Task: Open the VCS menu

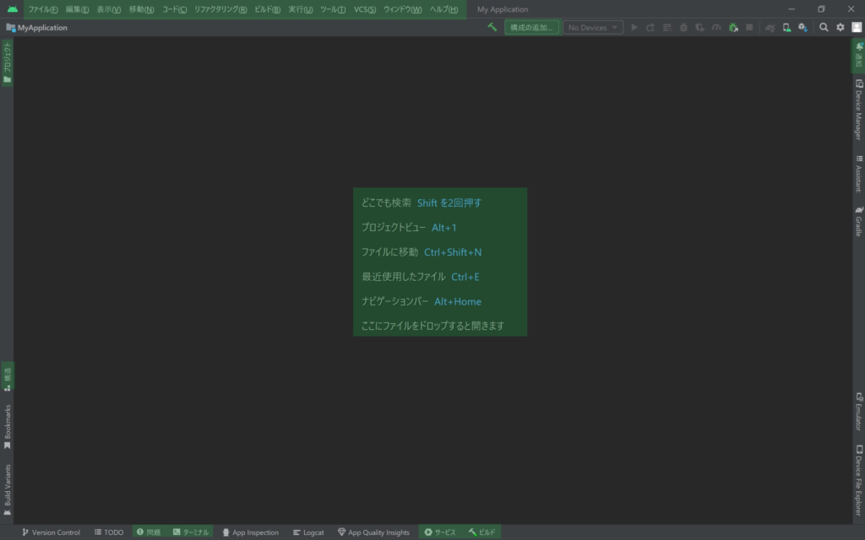Action: point(365,9)
